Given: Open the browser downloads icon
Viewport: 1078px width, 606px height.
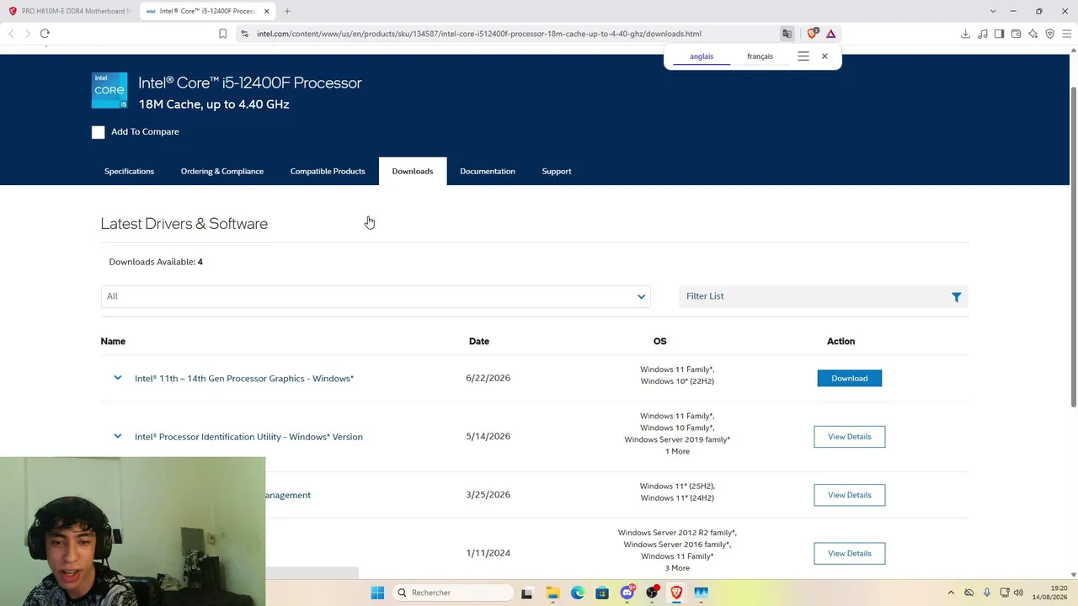Looking at the screenshot, I should [965, 34].
